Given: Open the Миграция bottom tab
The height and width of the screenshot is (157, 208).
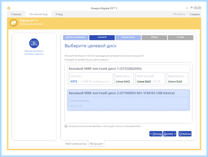Looking at the screenshot, I should point(96,144).
